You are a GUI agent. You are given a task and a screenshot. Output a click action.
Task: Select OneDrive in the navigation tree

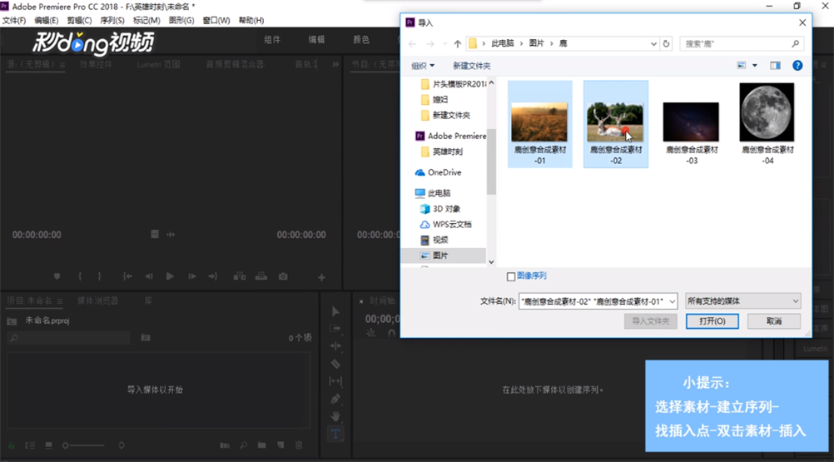coord(444,172)
